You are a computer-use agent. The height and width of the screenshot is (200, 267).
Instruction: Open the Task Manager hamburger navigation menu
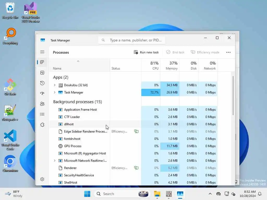click(42, 52)
